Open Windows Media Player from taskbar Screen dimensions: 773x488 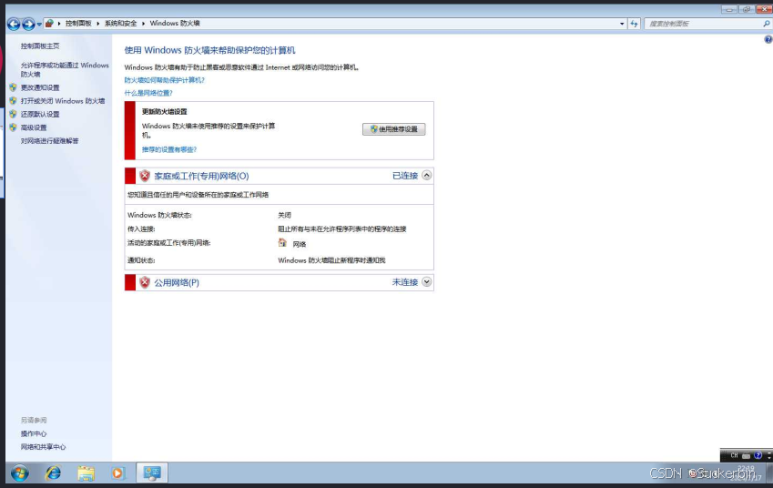click(117, 473)
